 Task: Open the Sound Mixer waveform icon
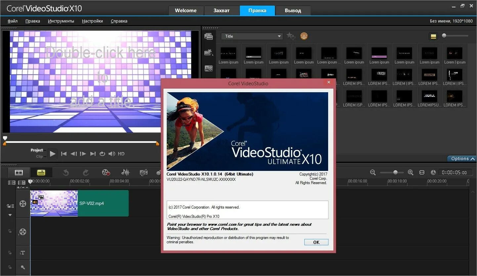[x=125, y=172]
